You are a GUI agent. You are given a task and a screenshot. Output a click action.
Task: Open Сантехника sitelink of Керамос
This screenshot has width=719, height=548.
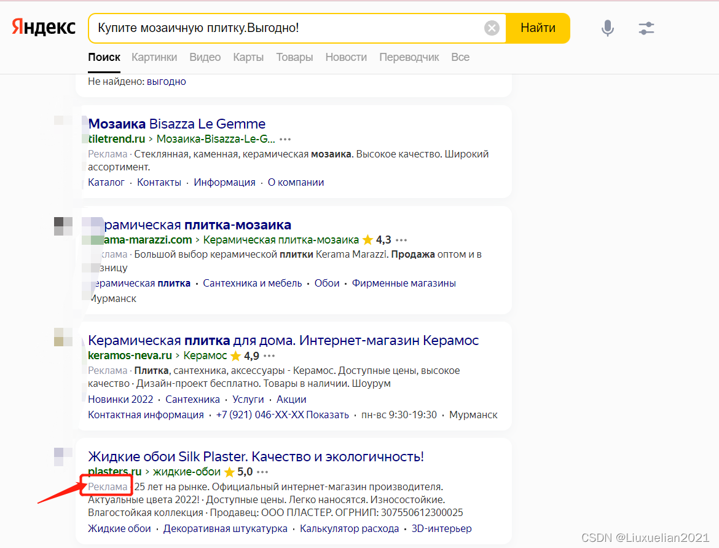coord(192,399)
